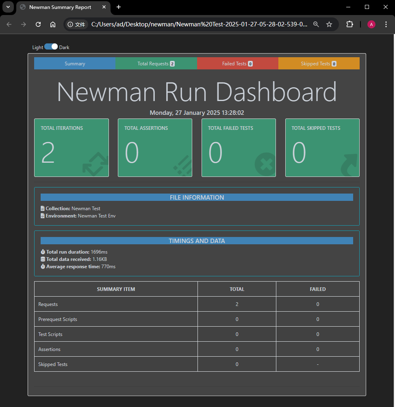
Task: Click the Skipped Tests row label in table
Action: 53,364
